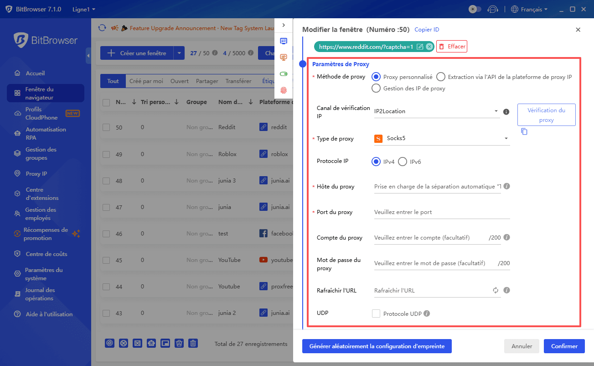Click the squared X icon in bottom toolbar

137,343
